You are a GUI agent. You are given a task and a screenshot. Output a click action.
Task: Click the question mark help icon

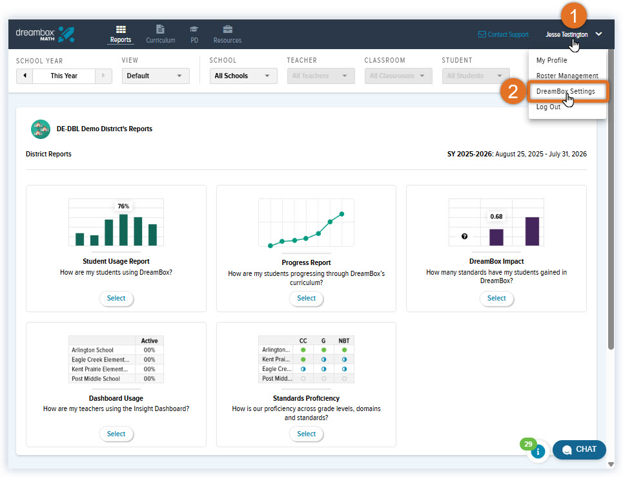click(x=464, y=237)
